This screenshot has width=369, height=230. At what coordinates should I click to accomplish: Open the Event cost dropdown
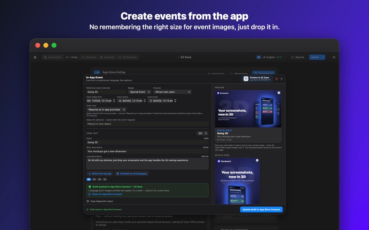coord(107,109)
